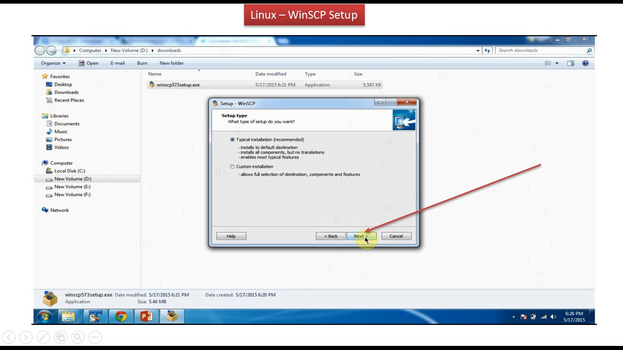Screen dimensions: 623x350
Task: Open Windows Explorer from taskbar
Action: tap(68, 316)
